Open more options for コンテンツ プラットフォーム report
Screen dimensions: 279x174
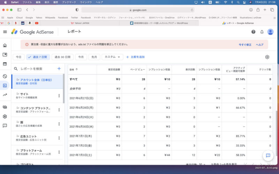coord(59,110)
